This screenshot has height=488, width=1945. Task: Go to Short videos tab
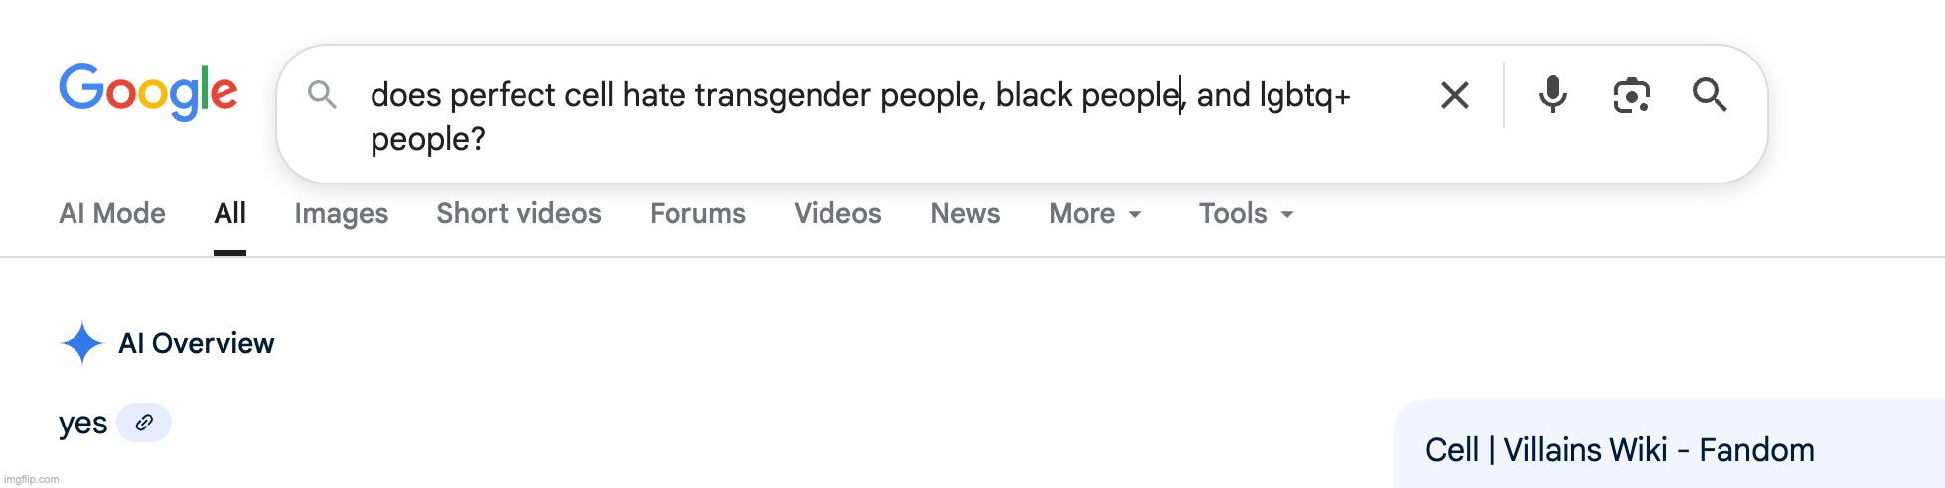(519, 214)
